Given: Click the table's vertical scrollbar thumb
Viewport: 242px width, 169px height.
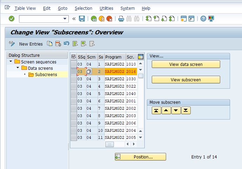Looking at the screenshot, I should (x=140, y=76).
